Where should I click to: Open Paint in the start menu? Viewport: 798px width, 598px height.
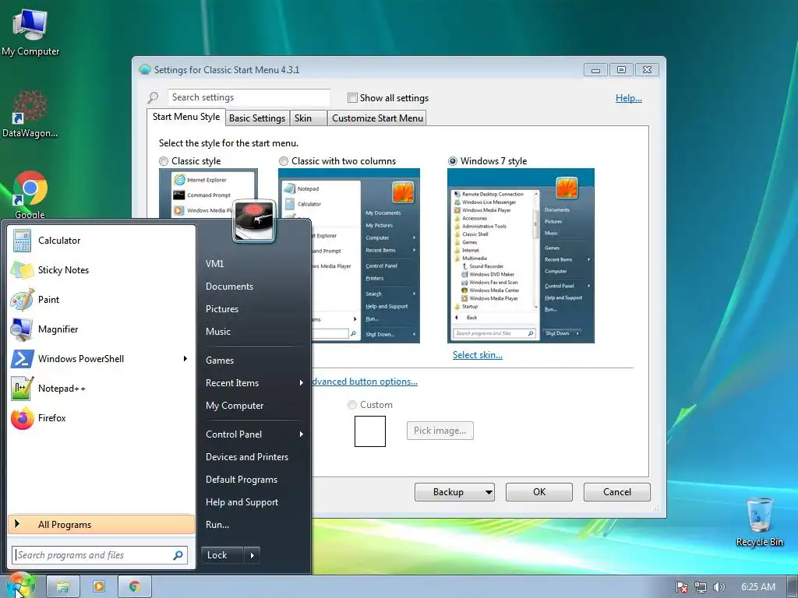point(101,300)
